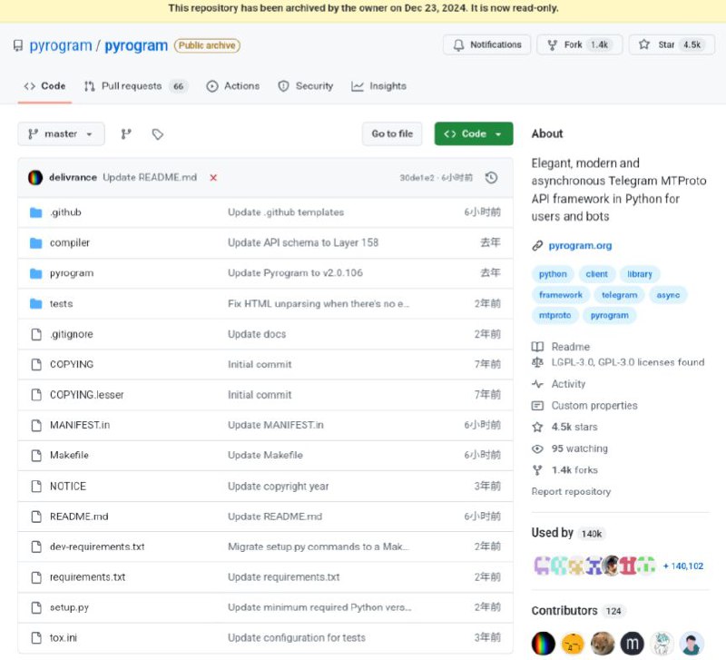Viewport: 726px width, 660px height.
Task: Open the Insights tab
Action: pyautogui.click(x=379, y=86)
